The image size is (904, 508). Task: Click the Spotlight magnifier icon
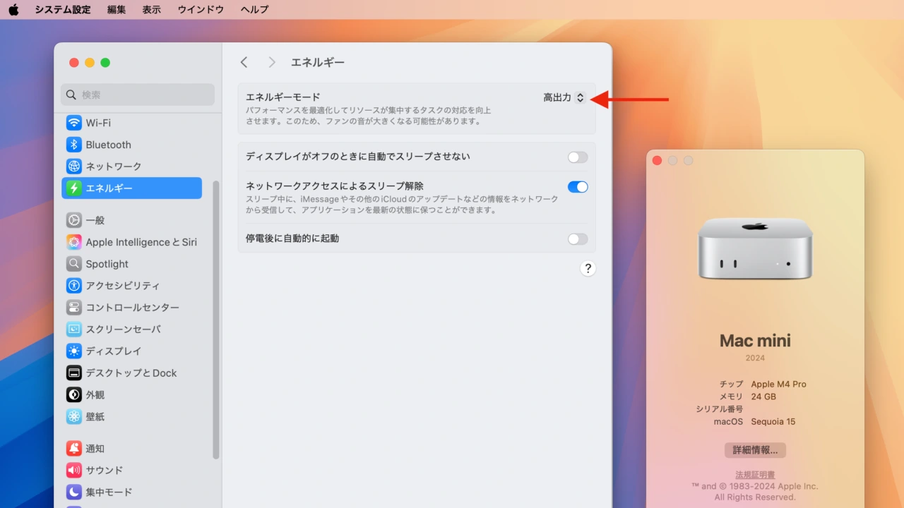pos(74,264)
